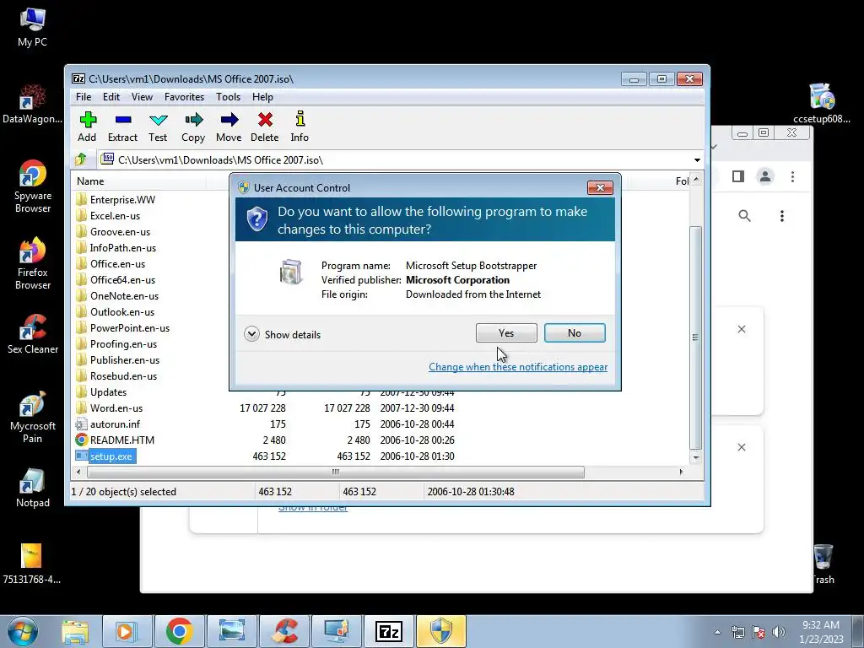Image resolution: width=864 pixels, height=648 pixels.
Task: Select the ccsetup608 desktop icon
Action: [822, 104]
